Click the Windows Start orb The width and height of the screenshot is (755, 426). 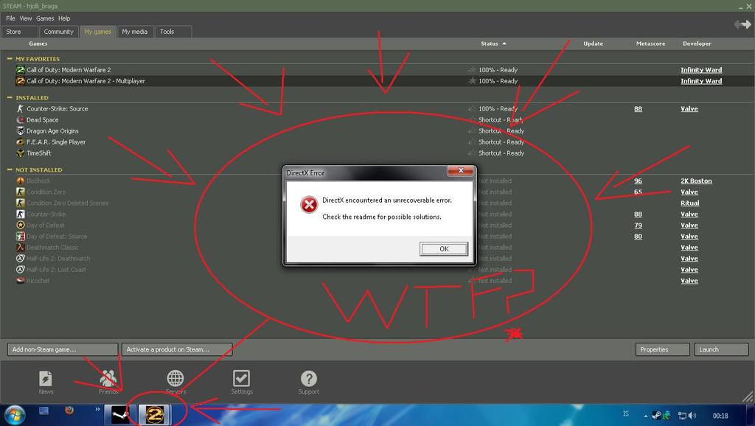[x=14, y=415]
